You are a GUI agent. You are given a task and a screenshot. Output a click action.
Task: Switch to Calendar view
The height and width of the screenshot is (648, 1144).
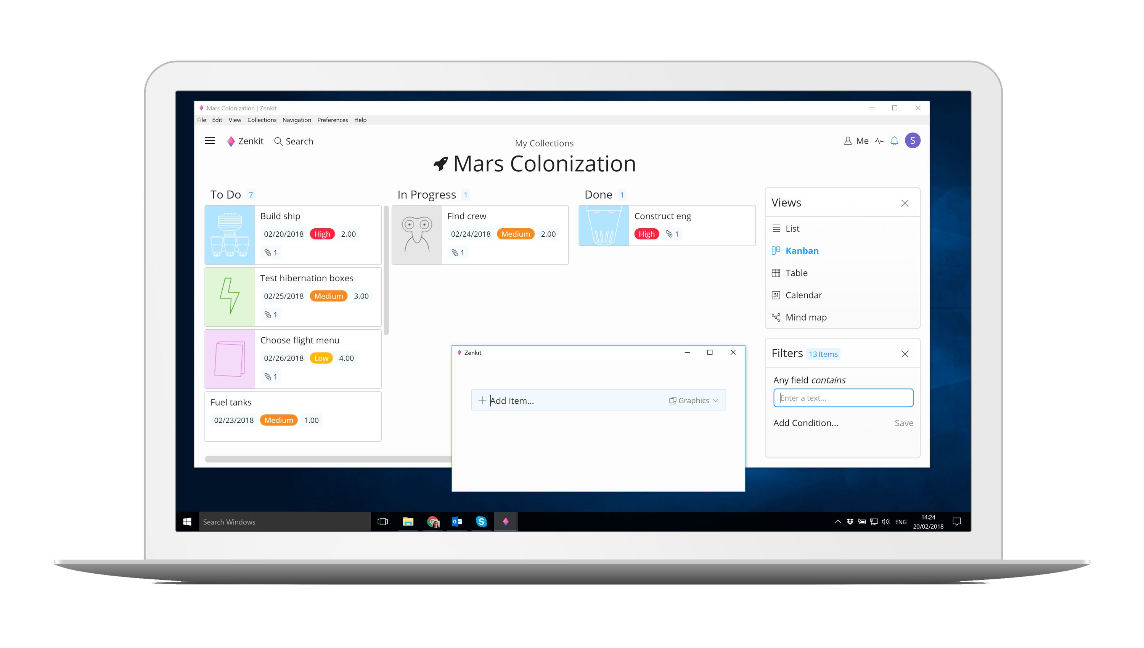coord(803,295)
